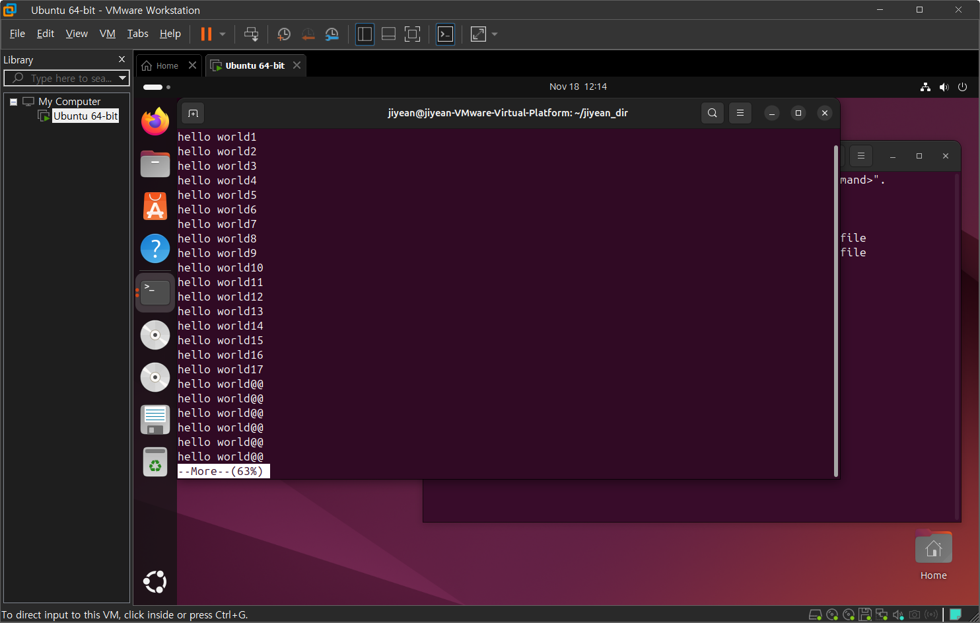Open the library search filter dropdown
This screenshot has width=980, height=623.
(x=122, y=78)
